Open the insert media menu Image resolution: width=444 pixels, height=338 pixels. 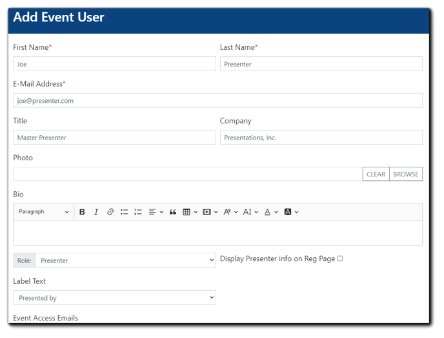[x=210, y=212]
